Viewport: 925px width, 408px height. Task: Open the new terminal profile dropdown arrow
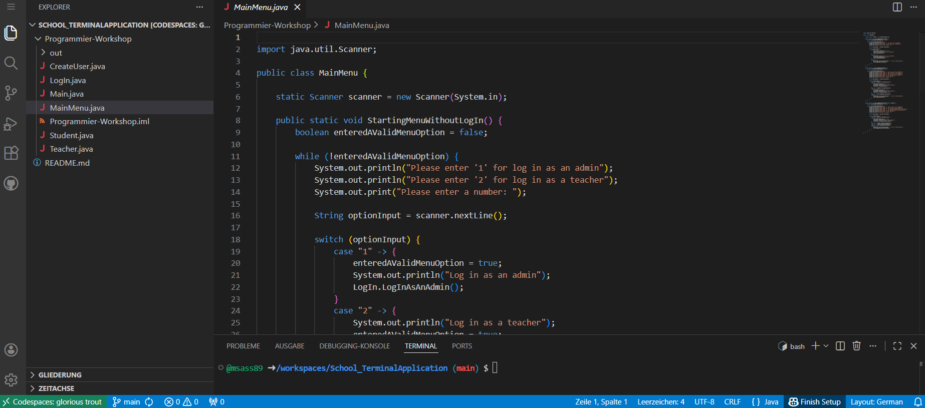coord(826,346)
